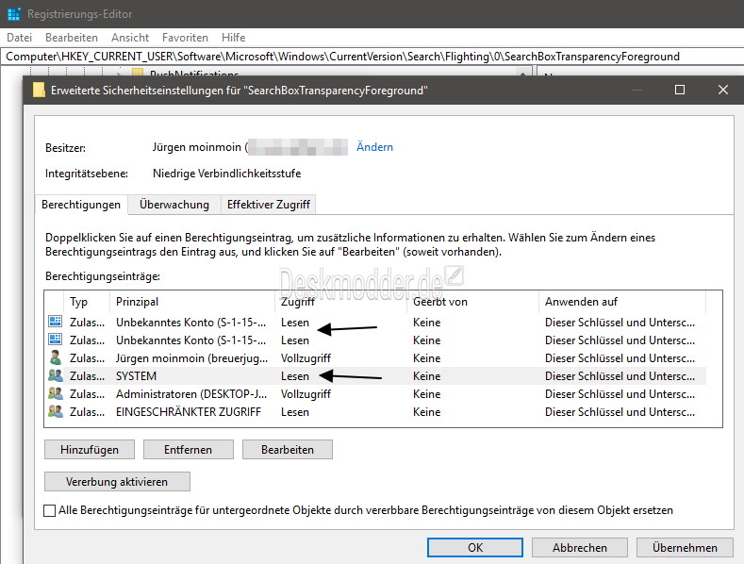Click the group icon beside the Administratoren entry
This screenshot has height=564, width=744.
(x=55, y=393)
